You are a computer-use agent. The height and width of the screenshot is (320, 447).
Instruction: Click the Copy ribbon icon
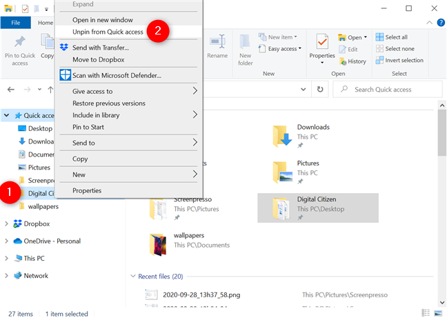pyautogui.click(x=47, y=46)
